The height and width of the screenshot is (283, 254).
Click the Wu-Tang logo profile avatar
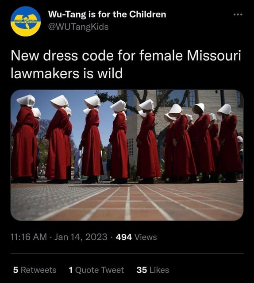click(26, 21)
